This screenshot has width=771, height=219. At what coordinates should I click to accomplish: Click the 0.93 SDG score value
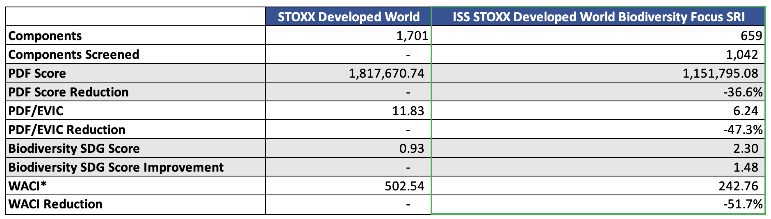click(x=412, y=149)
